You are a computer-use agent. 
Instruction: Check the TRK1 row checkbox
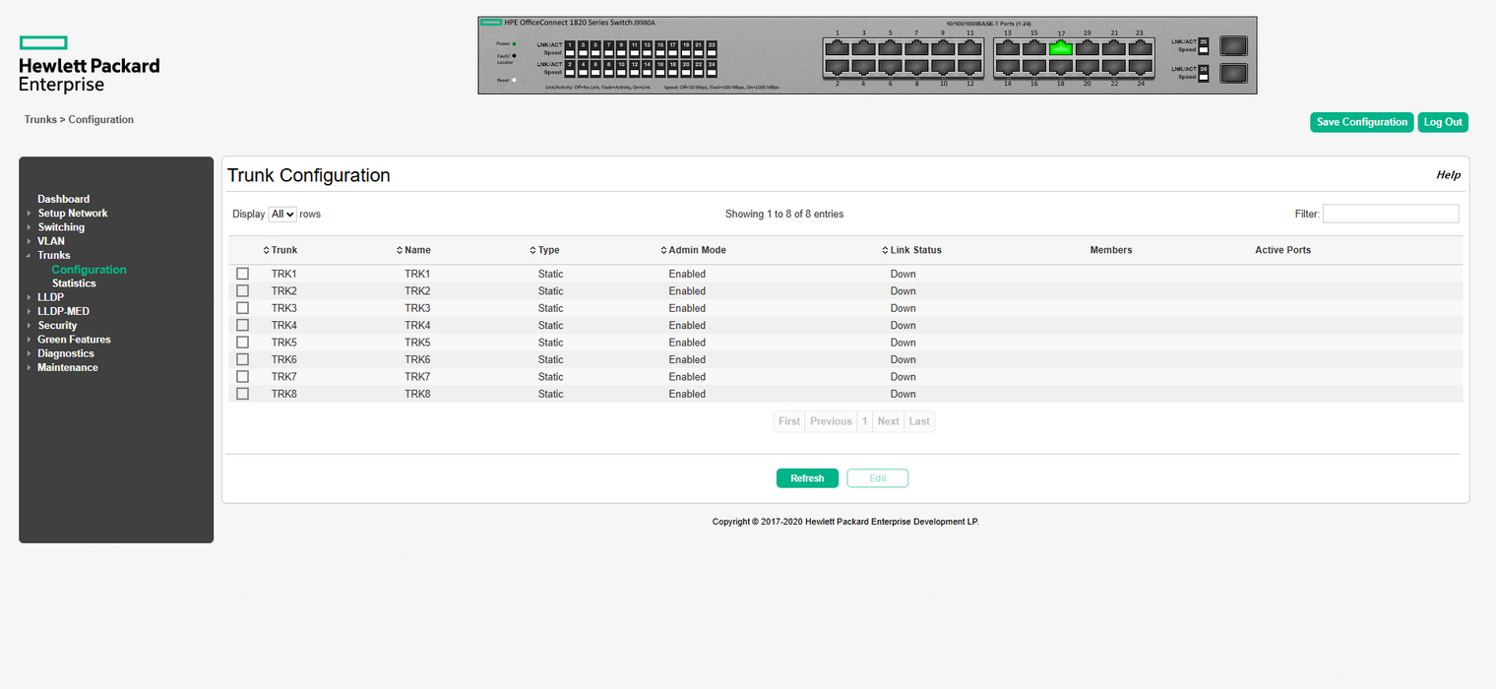click(x=242, y=274)
